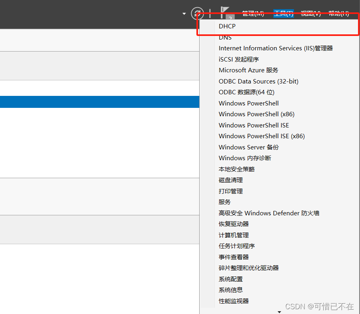Launch Windows PowerShell ISE
Screen dimensions: 360x314
254,125
